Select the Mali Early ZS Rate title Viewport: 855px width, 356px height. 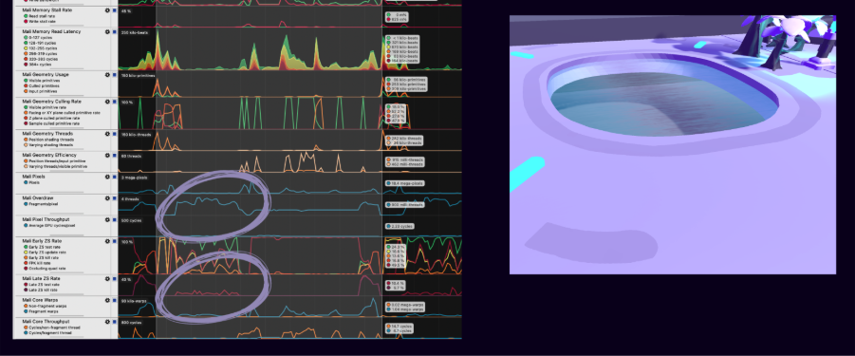pyautogui.click(x=42, y=241)
